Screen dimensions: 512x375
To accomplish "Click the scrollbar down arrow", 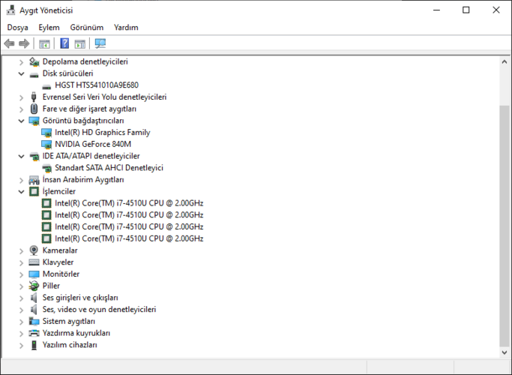I will coord(505,352).
